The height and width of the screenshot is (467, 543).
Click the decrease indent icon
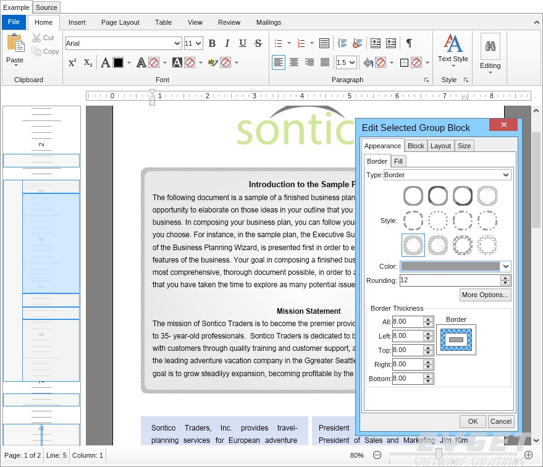391,43
